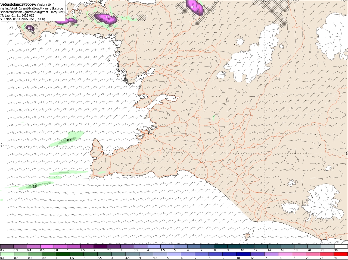
Task: Click the 'rigning/skúrir' legend description line
Action: [x=32, y=8]
